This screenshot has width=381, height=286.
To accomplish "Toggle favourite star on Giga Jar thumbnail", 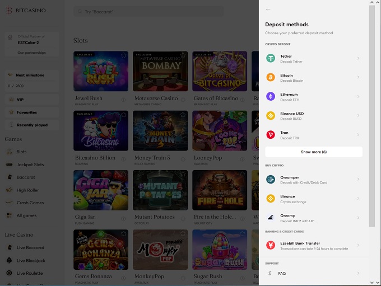I will [x=123, y=174].
